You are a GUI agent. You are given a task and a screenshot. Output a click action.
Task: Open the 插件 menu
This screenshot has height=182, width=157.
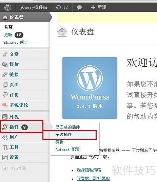point(14,127)
